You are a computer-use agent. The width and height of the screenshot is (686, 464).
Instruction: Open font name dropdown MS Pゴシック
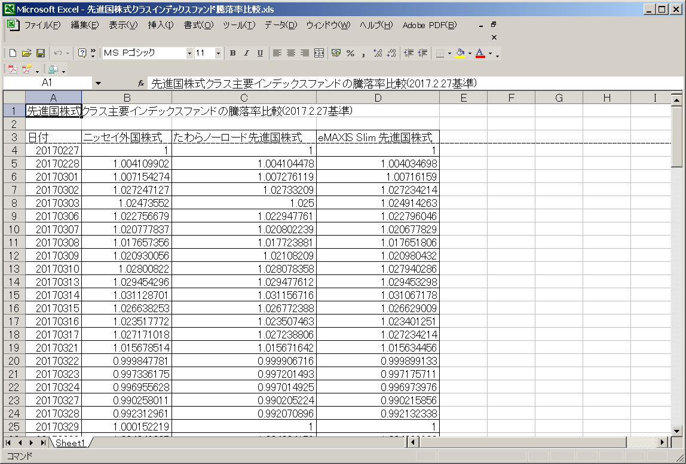point(189,53)
